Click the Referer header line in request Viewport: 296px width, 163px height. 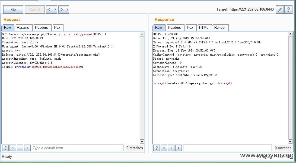(51, 55)
